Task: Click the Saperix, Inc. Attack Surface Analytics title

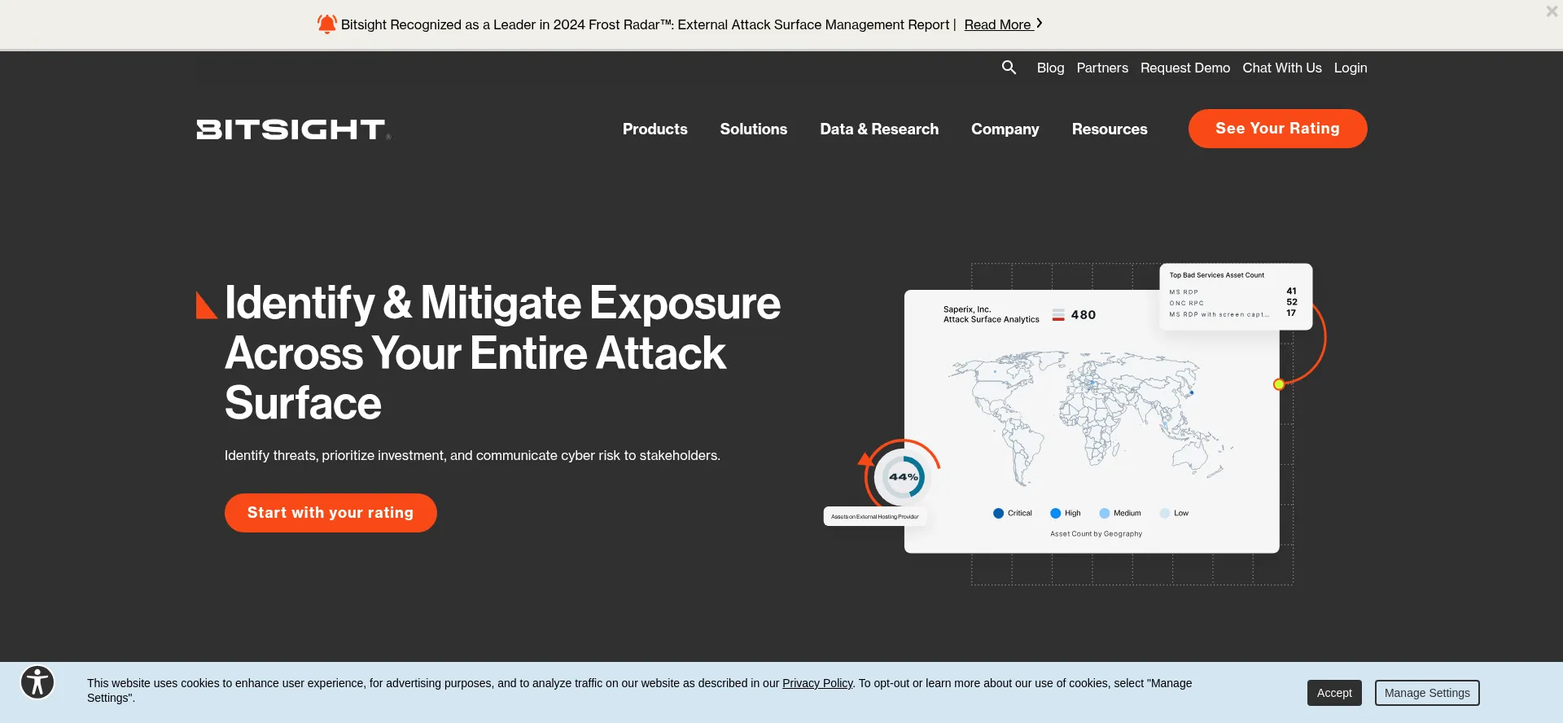Action: point(991,314)
